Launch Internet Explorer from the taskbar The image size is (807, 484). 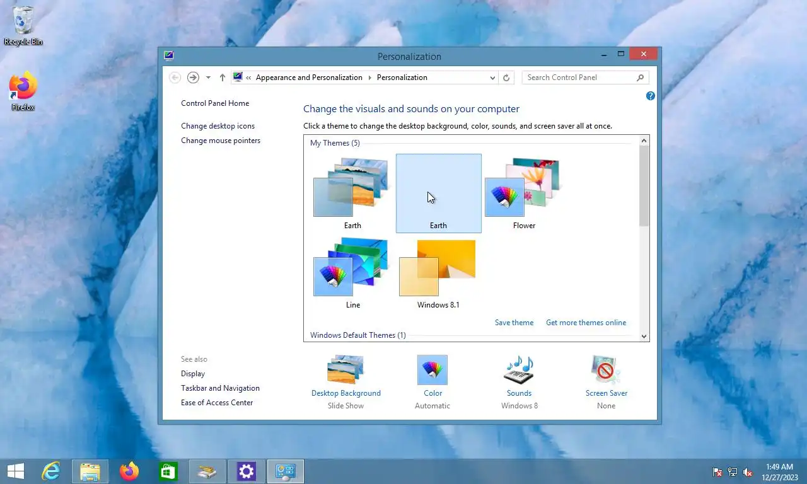coord(51,471)
